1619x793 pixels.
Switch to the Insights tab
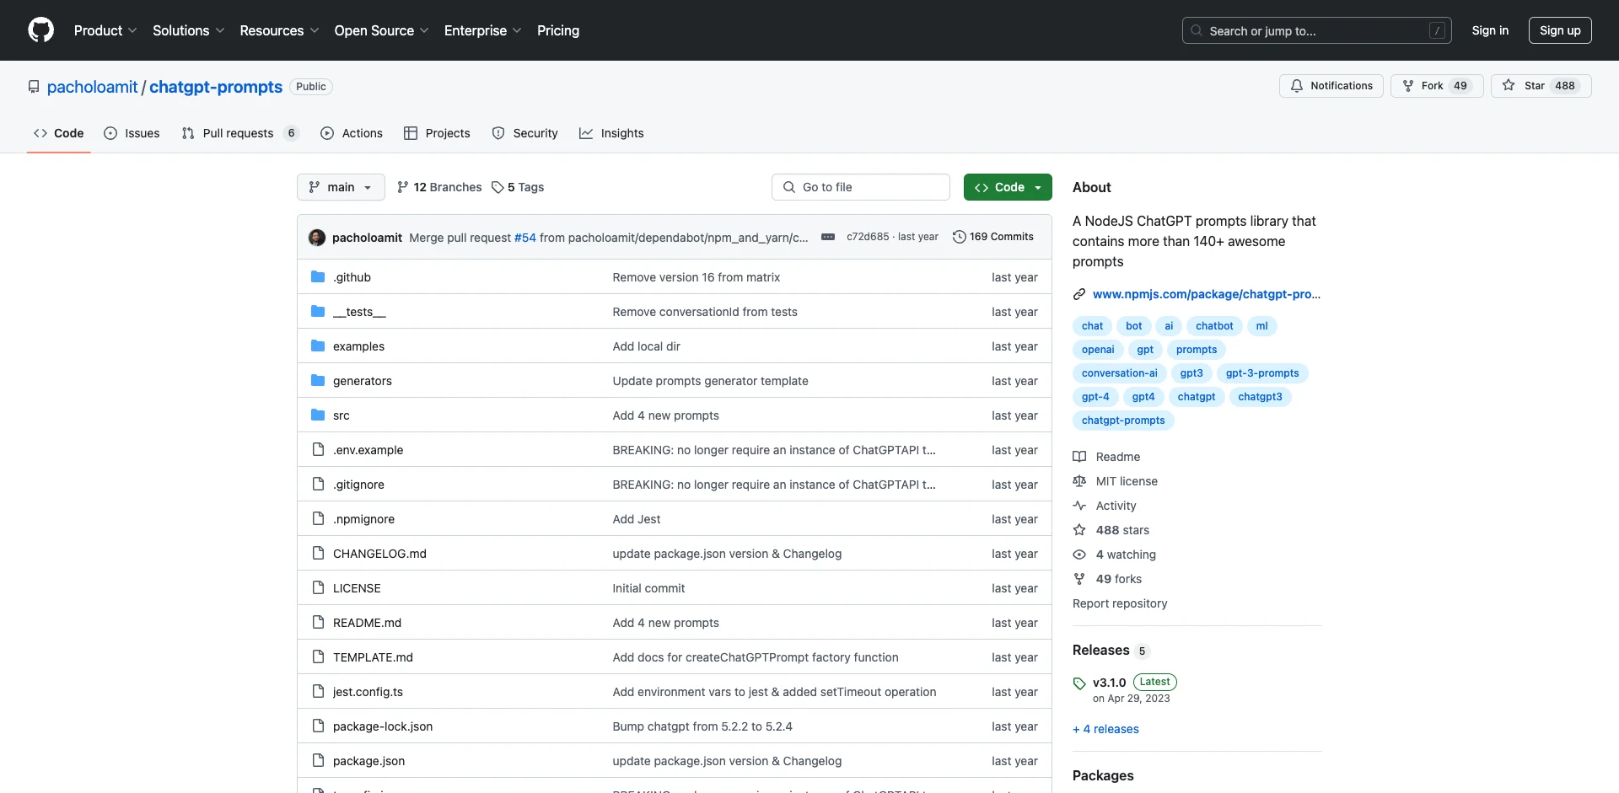point(611,133)
